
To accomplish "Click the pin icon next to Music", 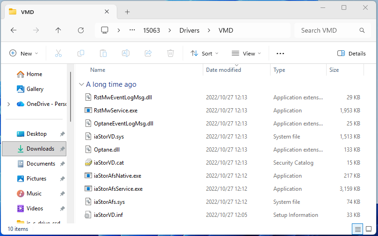I will [62, 194].
